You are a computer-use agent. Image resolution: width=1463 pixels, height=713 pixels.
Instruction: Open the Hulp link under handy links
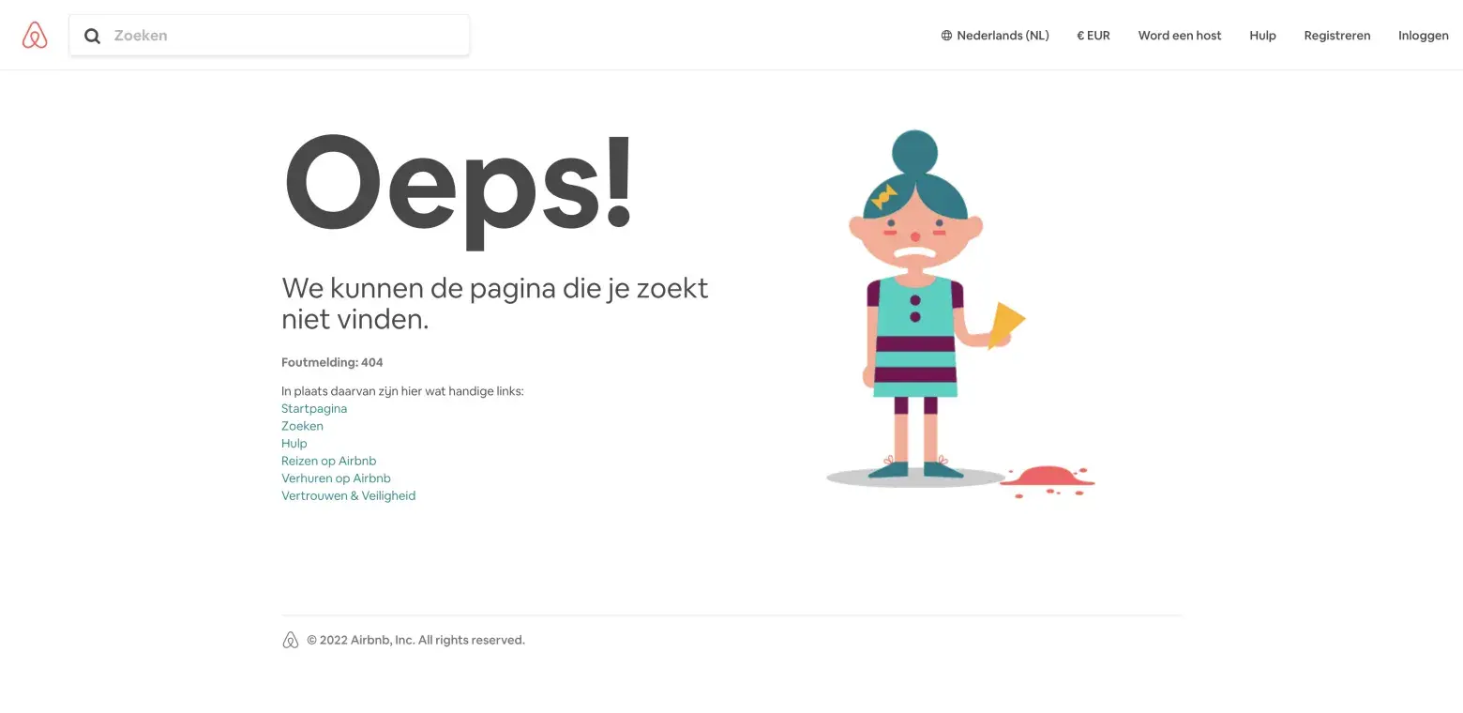pyautogui.click(x=294, y=443)
